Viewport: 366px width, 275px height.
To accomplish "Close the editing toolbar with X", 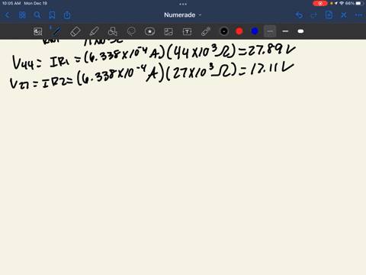I will point(344,15).
